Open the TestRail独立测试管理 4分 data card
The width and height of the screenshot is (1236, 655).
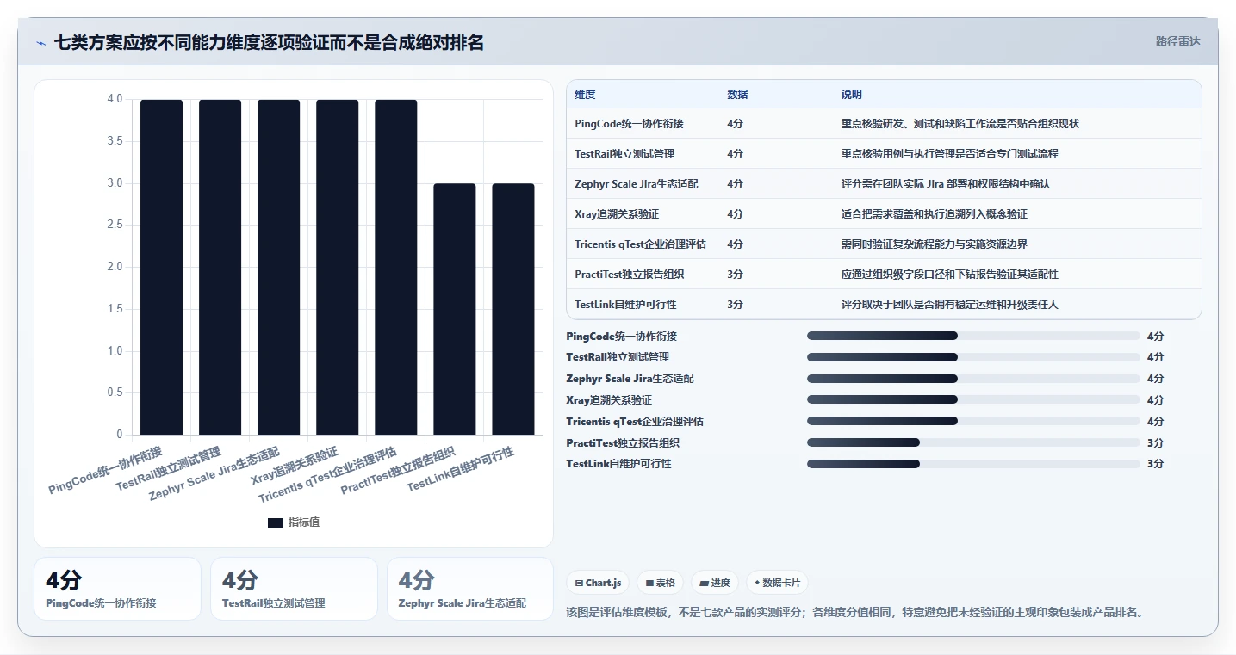pyautogui.click(x=294, y=589)
